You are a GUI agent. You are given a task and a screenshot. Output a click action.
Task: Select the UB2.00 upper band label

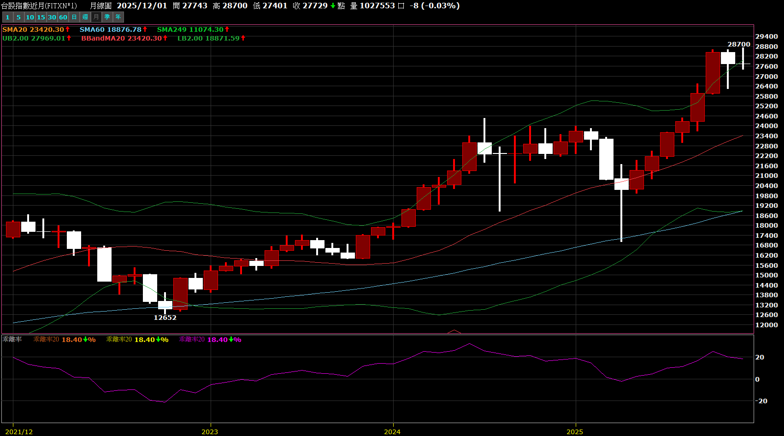[34, 38]
